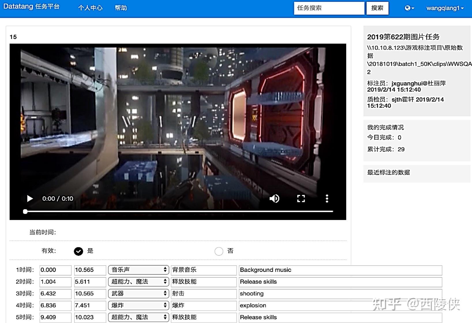Click the 最近标注的数据 panel heading
Screen dimensions: 472x323
click(388, 173)
